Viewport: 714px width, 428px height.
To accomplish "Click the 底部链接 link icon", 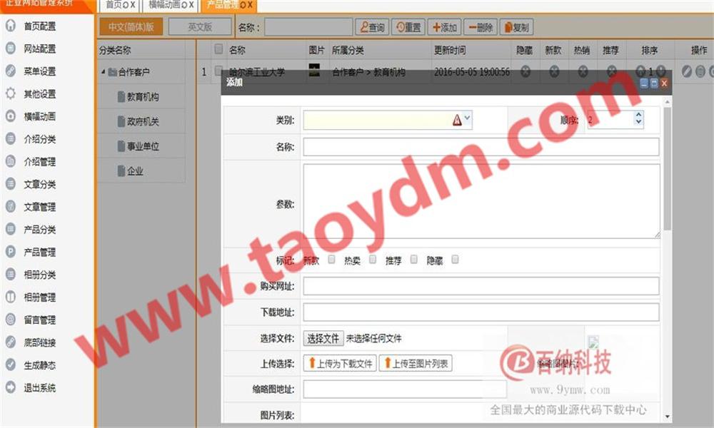I will (11, 342).
